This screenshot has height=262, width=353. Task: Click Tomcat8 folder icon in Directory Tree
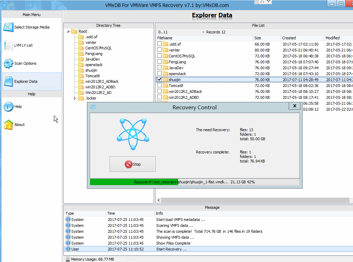click(81, 76)
